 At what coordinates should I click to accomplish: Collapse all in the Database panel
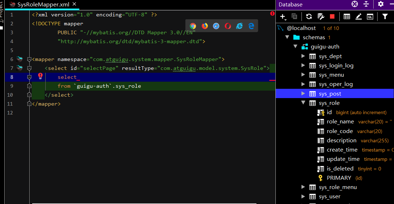[366, 4]
